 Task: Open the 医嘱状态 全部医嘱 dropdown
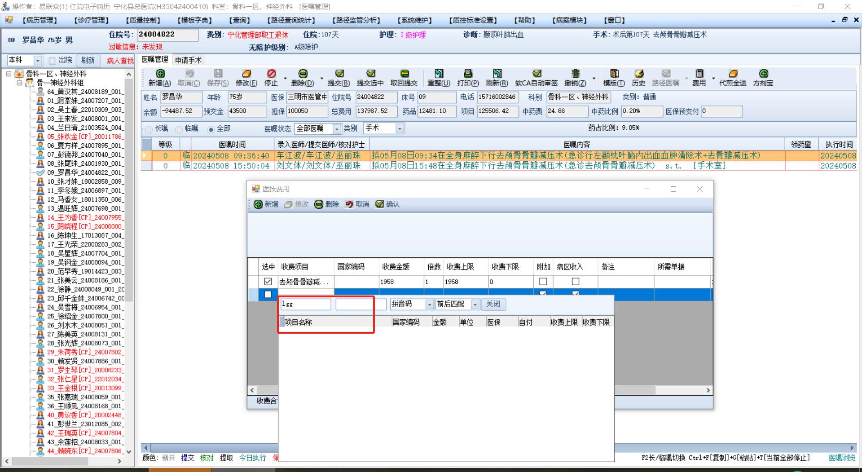pyautogui.click(x=337, y=129)
